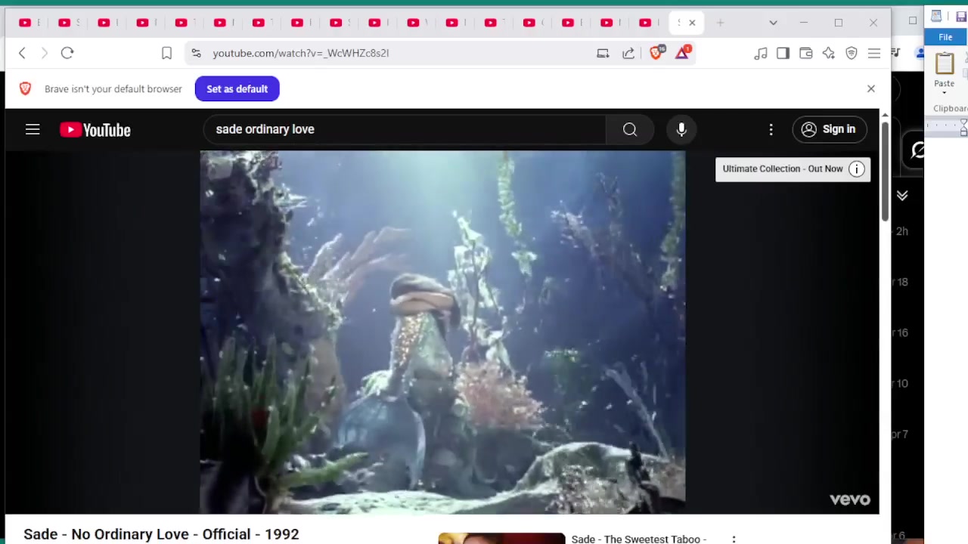The width and height of the screenshot is (968, 544).
Task: Open the Leo AI sparkle icon
Action: point(829,53)
